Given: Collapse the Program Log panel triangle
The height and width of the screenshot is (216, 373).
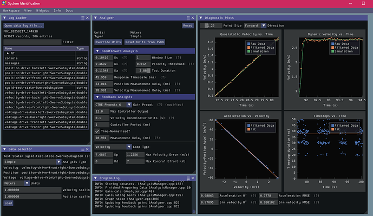Looking at the screenshot, I should (x=96, y=178).
